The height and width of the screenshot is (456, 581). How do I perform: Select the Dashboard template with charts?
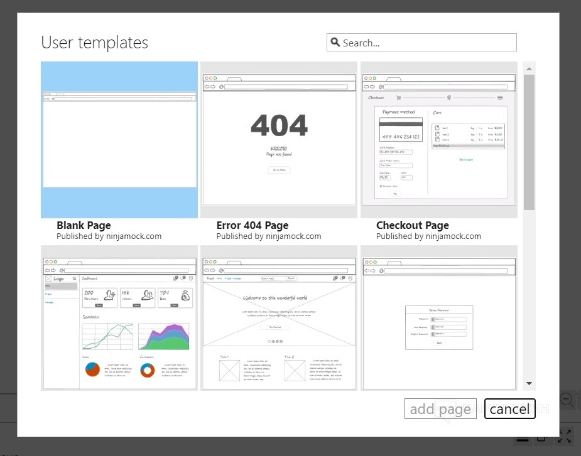coord(119,317)
